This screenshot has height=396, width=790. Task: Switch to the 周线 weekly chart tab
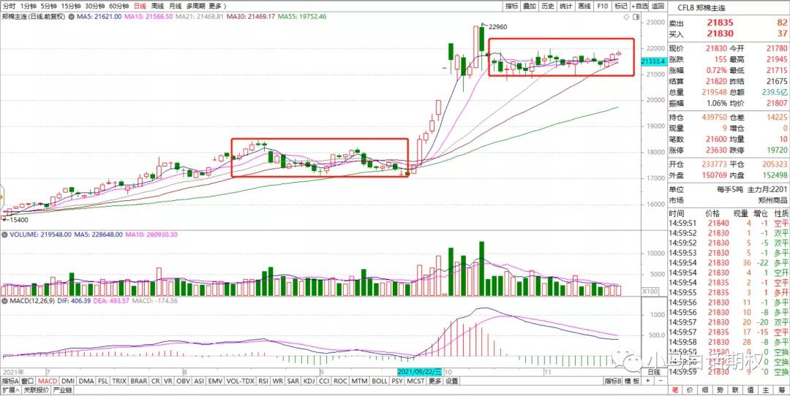tap(157, 5)
